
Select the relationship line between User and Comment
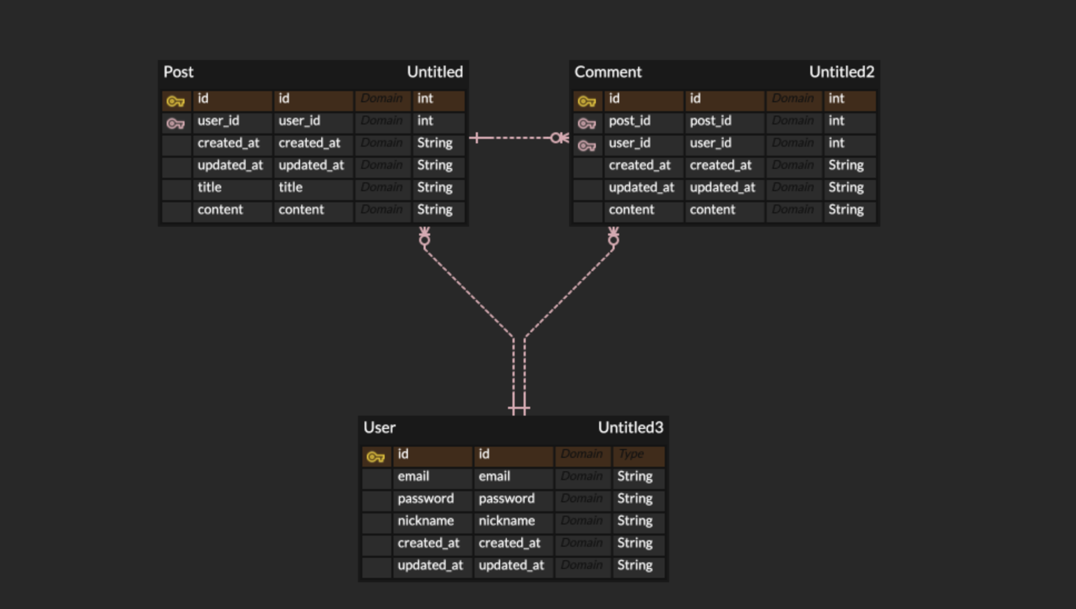coord(572,289)
